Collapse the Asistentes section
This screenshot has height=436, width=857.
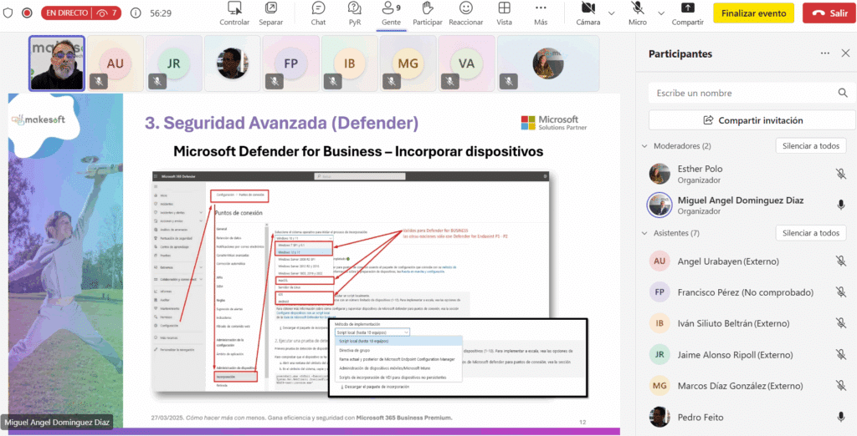tap(643, 233)
